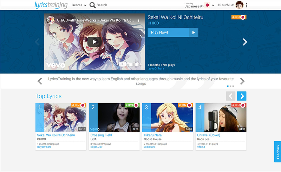Open the Hikaru Nara thumbnail
Screen dimensions: 281x172
(x=168, y=117)
